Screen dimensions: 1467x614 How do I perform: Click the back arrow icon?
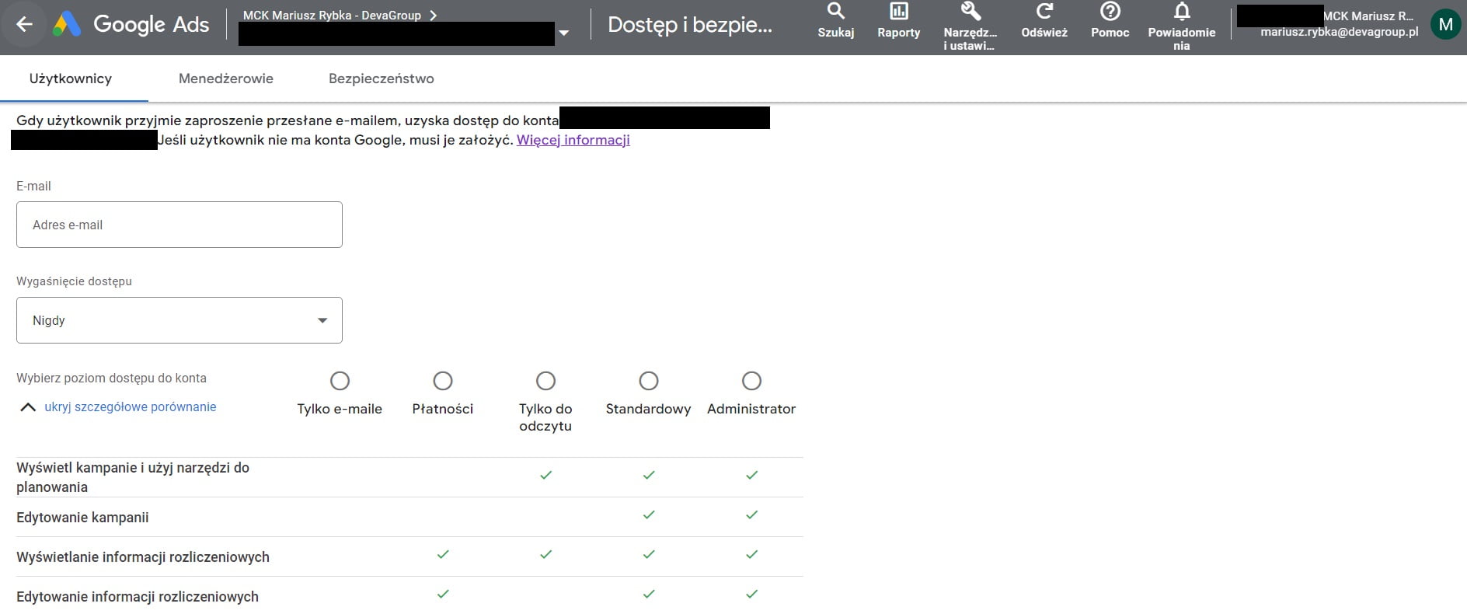24,25
